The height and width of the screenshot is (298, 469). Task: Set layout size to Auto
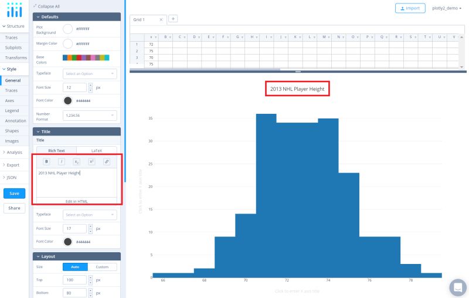75,267
